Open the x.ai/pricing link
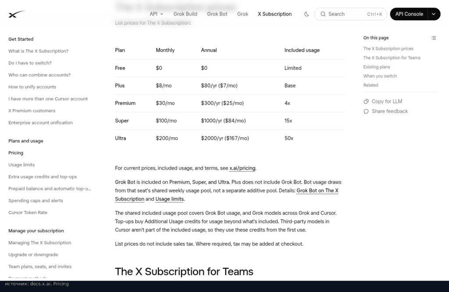 click(x=242, y=168)
